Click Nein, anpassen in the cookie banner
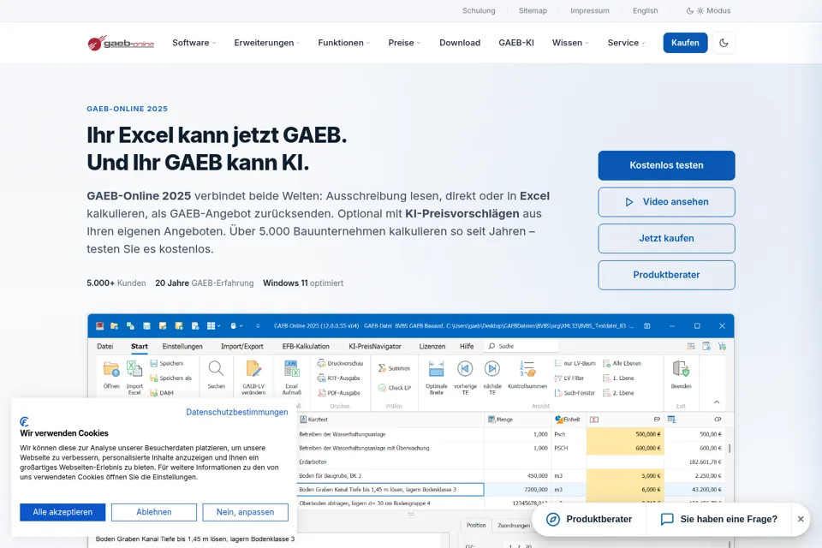This screenshot has width=822, height=548. [246, 512]
